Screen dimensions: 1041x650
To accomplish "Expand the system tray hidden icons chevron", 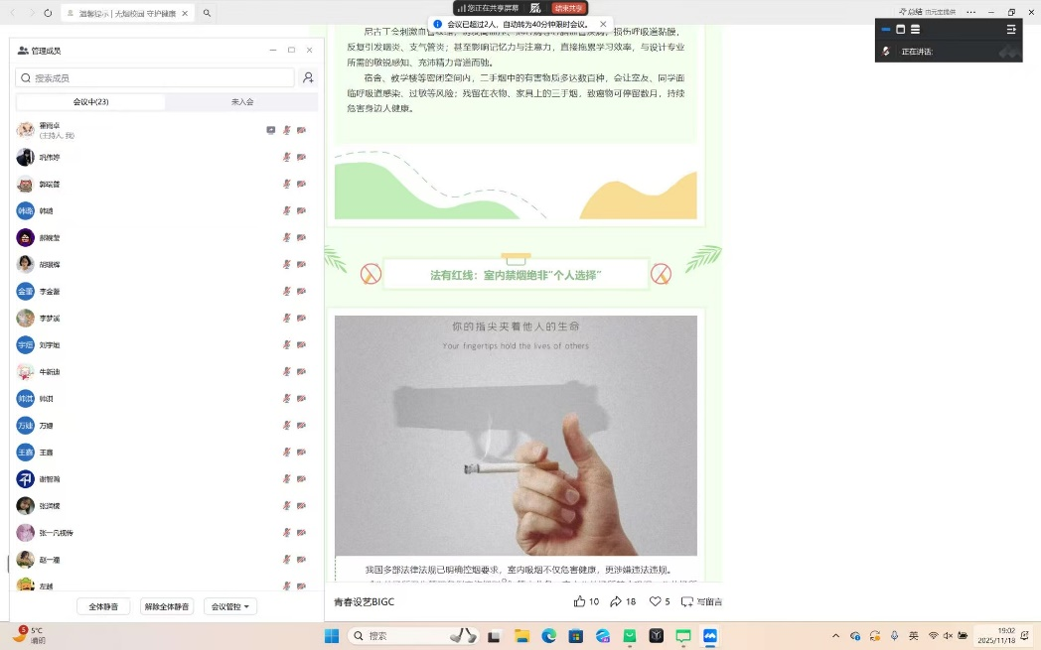I will pos(836,636).
